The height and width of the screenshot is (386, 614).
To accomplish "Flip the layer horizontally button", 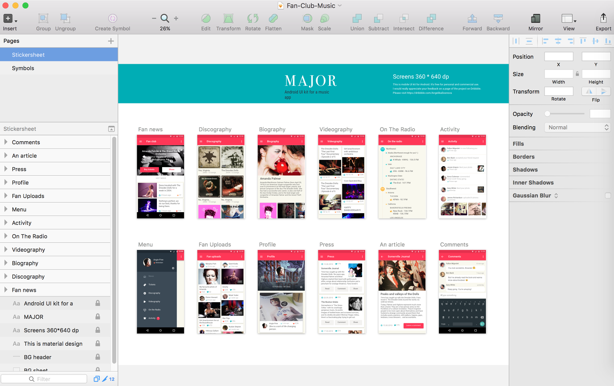I will click(589, 91).
